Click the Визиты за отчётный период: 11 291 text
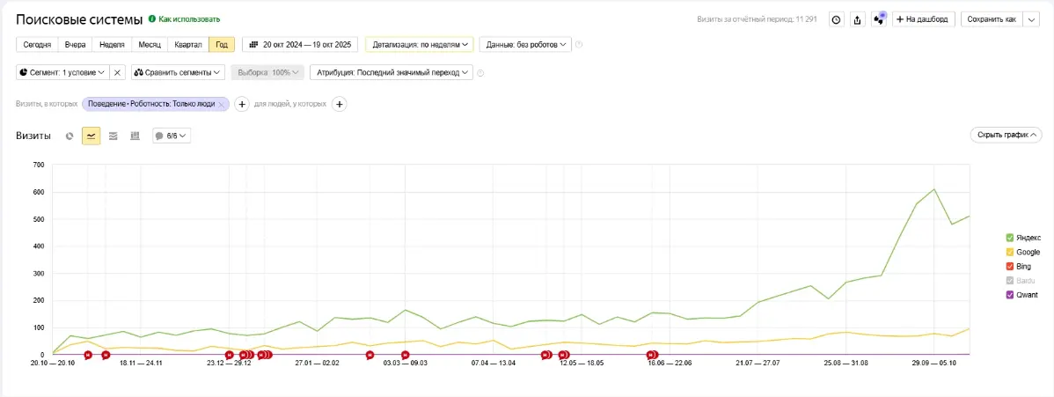The image size is (1054, 397). click(757, 19)
